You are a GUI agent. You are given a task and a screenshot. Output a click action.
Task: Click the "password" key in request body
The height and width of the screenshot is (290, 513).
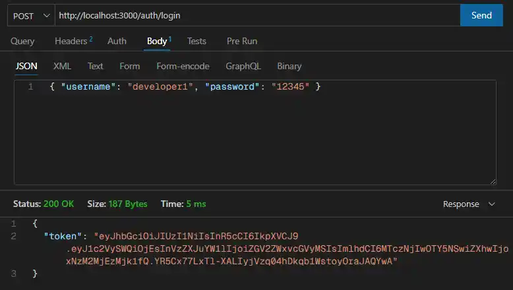[232, 86]
